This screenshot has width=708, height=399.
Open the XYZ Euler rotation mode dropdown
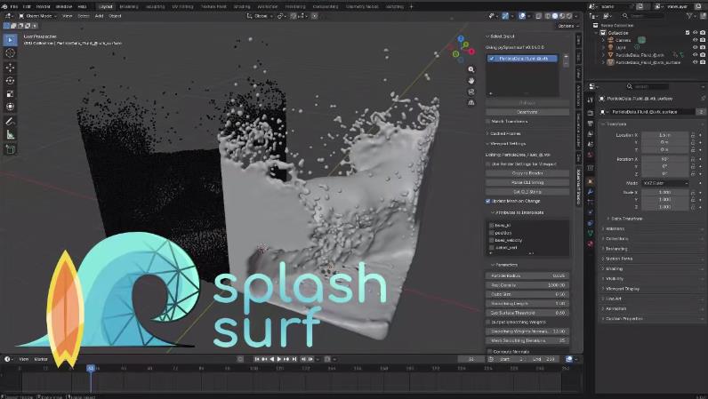pos(665,183)
